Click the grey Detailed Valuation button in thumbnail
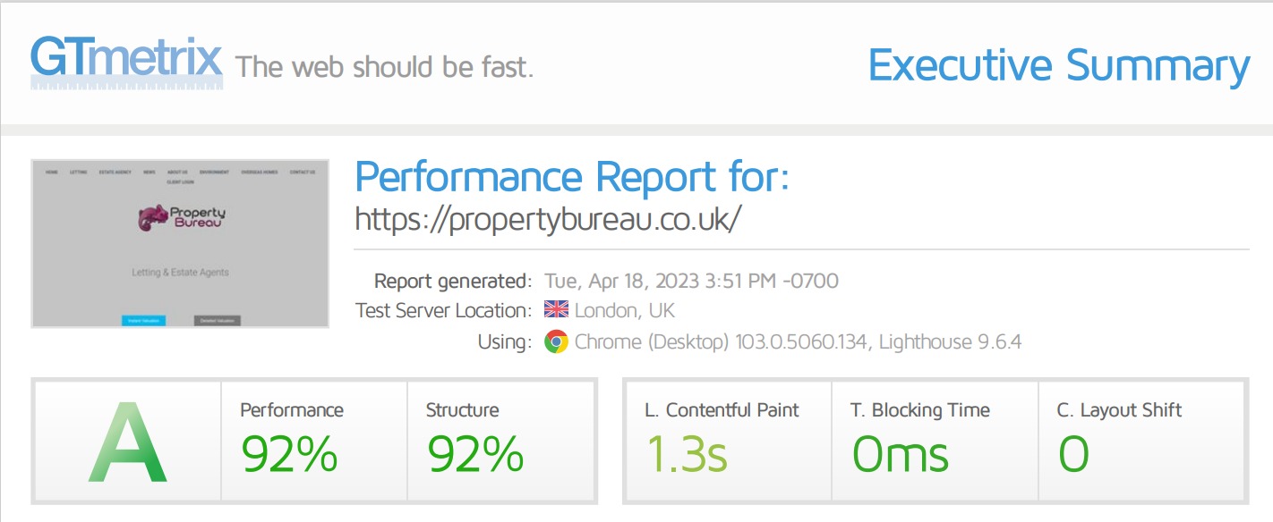The width and height of the screenshot is (1273, 522). [x=217, y=320]
